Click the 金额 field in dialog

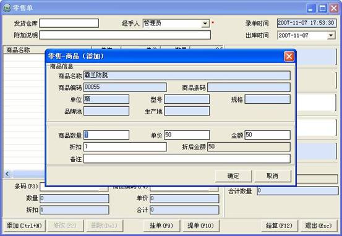click(x=268, y=135)
